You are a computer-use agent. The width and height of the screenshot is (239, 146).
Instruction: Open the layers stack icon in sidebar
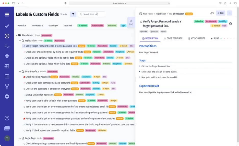(7, 56)
